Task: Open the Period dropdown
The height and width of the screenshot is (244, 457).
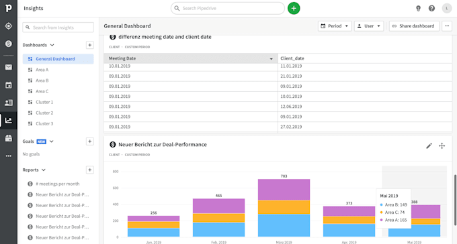Action: [335, 26]
